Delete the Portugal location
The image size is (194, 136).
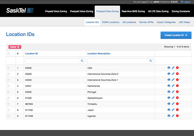pyautogui.click(x=177, y=92)
